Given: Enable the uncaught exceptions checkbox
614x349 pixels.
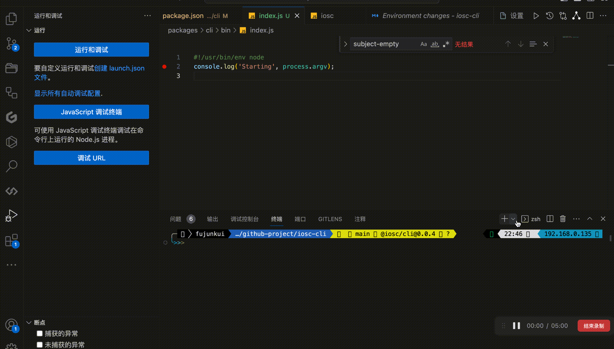Looking at the screenshot, I should [x=40, y=345].
